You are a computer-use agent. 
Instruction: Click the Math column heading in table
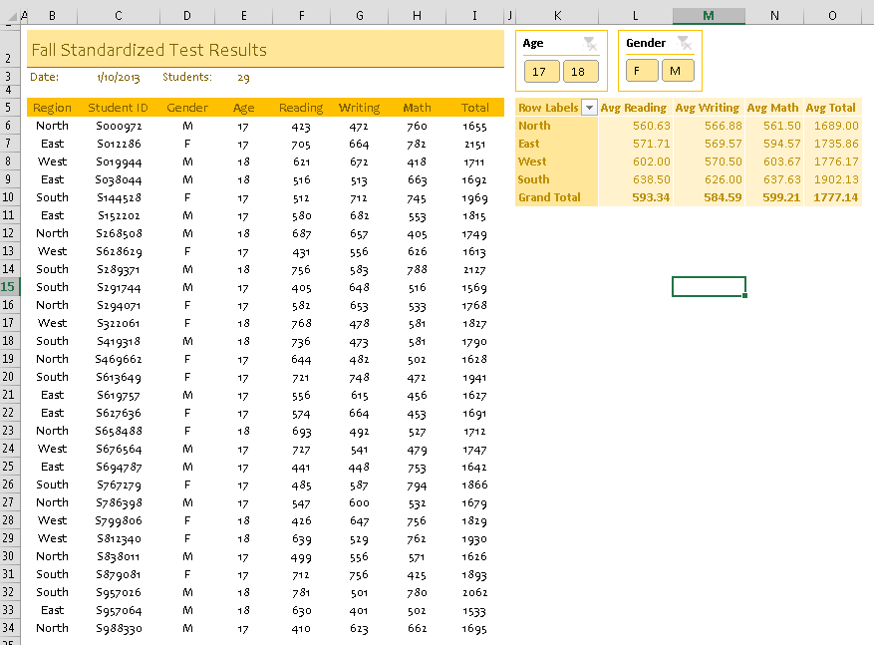(x=417, y=108)
